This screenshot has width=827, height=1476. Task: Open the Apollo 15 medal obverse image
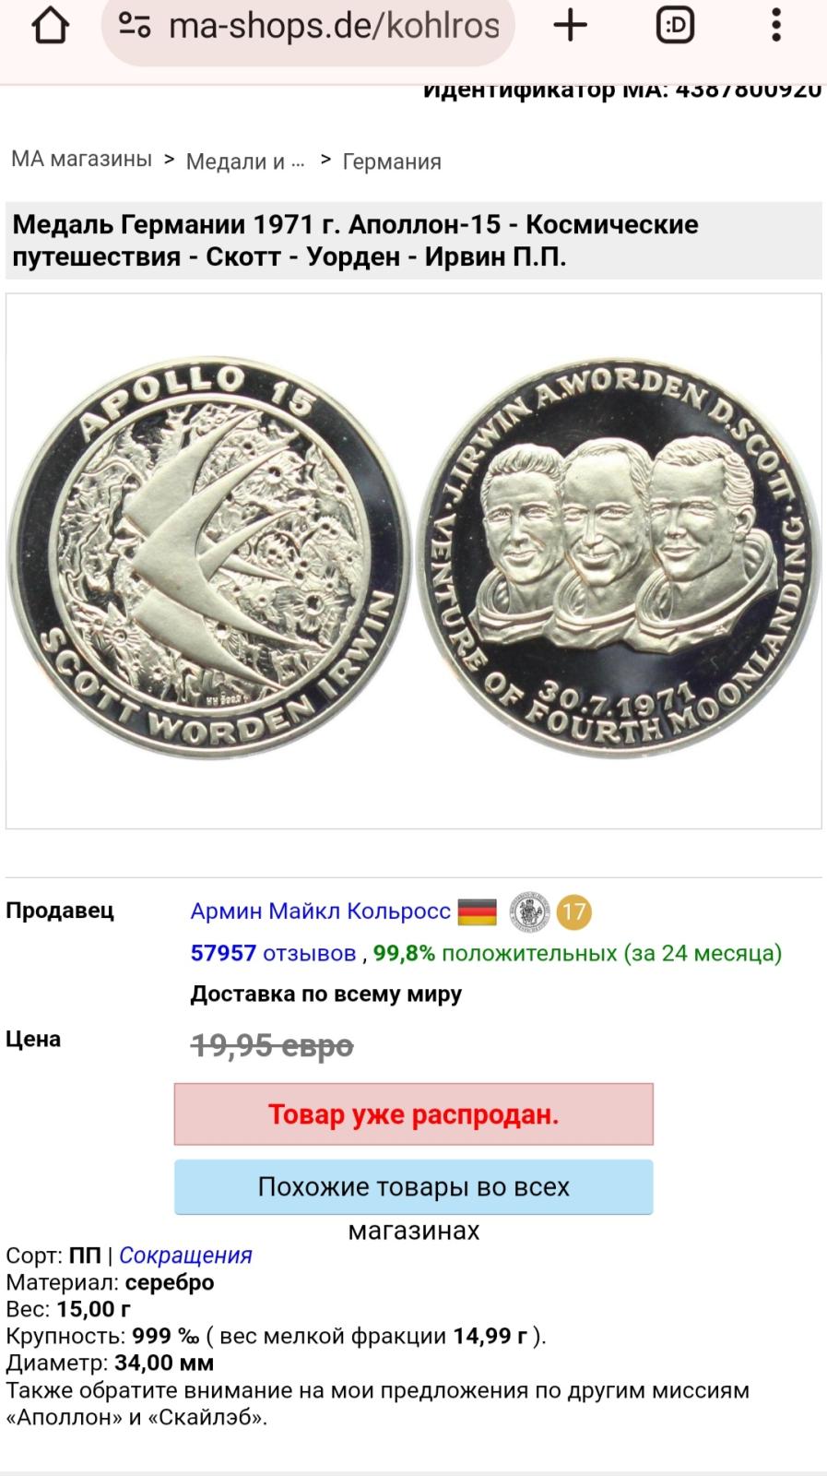click(210, 559)
